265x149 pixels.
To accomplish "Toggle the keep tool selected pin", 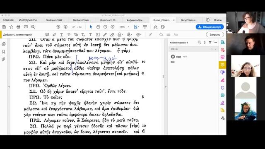I will (150, 35).
